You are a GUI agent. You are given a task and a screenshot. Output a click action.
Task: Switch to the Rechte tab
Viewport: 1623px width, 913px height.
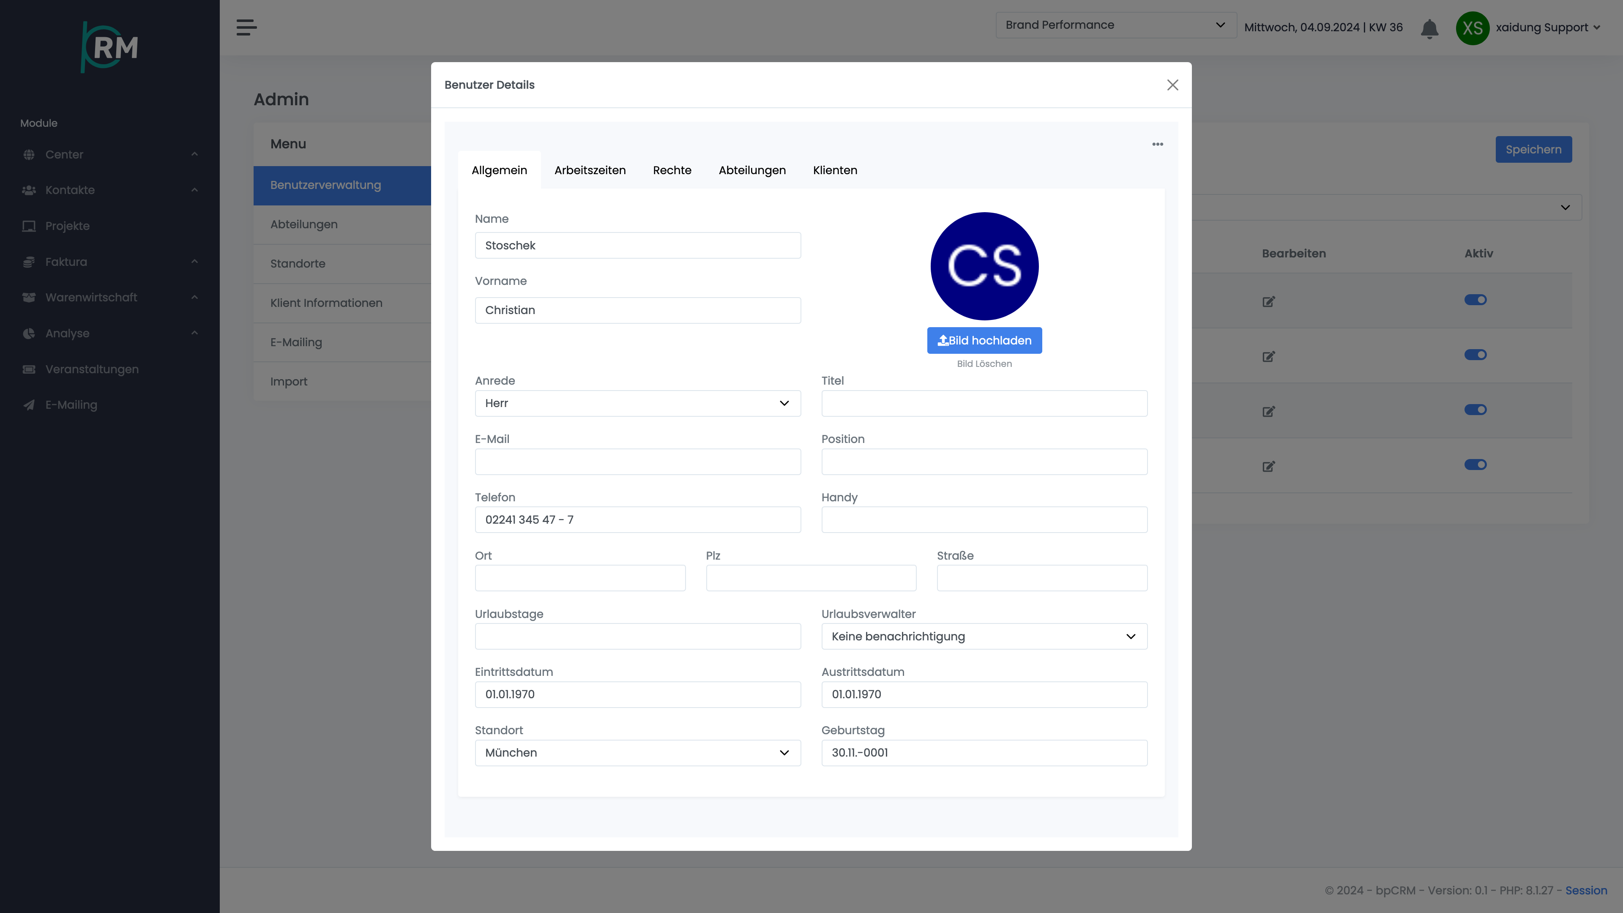(672, 170)
